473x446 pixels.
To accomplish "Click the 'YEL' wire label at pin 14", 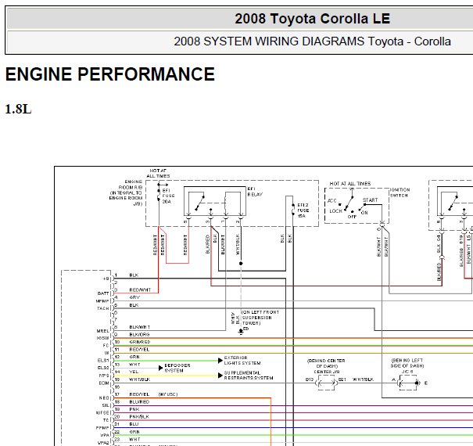I will tap(134, 372).
